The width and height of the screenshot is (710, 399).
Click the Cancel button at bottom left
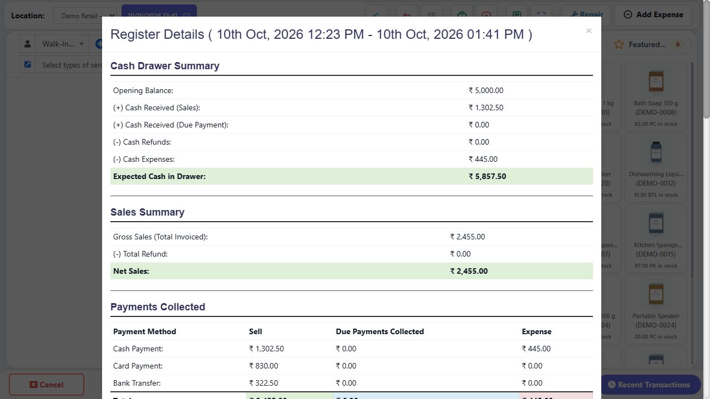(x=47, y=385)
